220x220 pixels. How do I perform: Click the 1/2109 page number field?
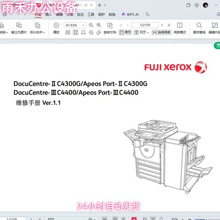145,25
